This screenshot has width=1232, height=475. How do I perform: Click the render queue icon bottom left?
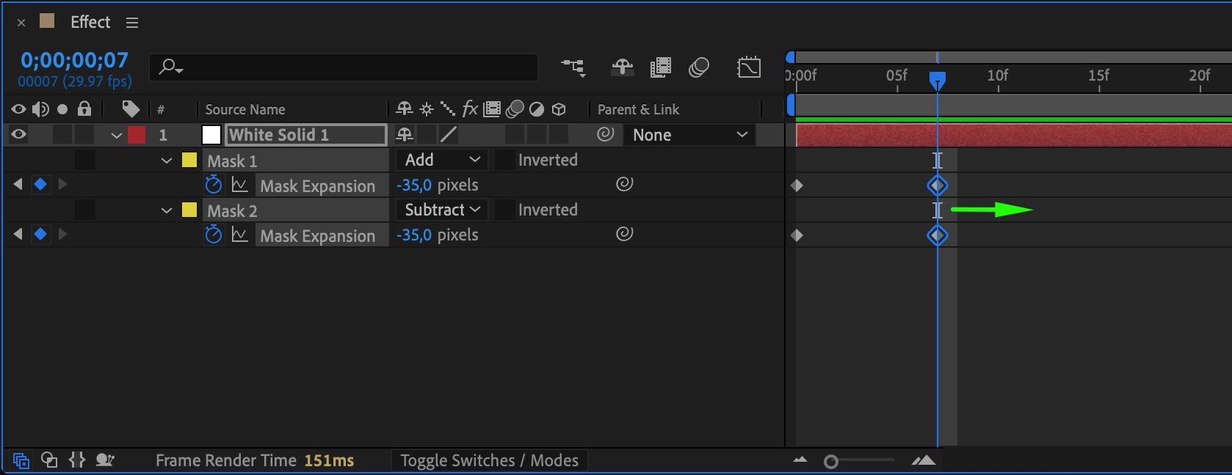coord(105,460)
